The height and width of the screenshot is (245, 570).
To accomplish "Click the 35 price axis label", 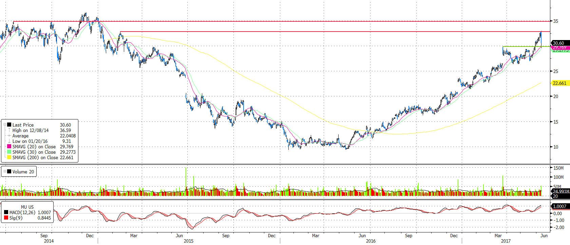I will click(556, 21).
